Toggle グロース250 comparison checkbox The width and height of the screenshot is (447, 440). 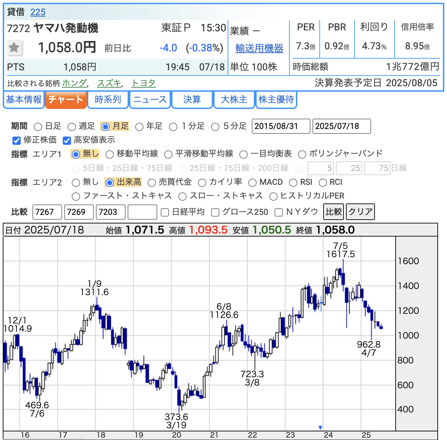215,212
